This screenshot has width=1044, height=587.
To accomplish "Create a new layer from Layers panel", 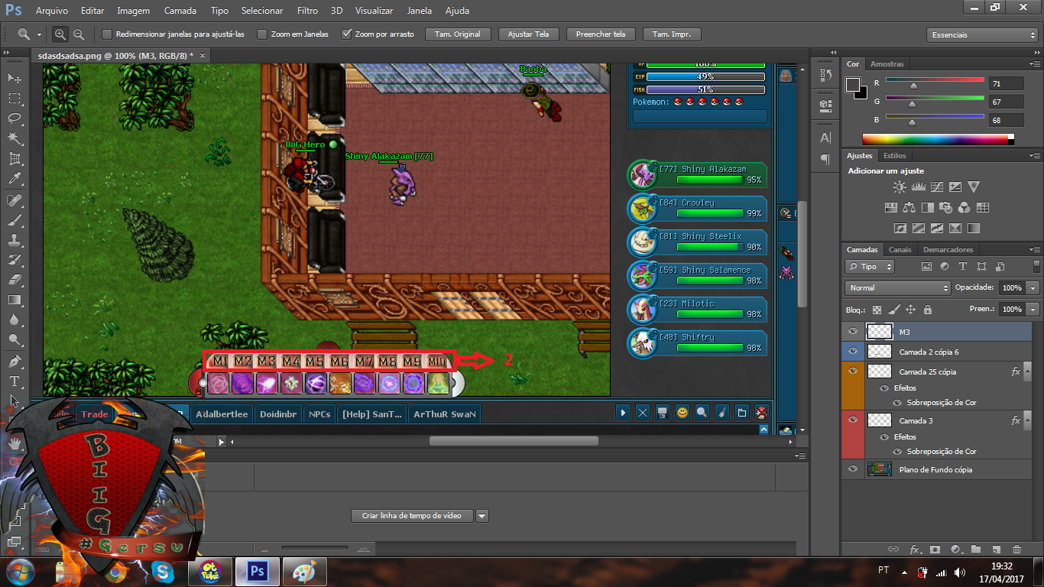I will click(996, 549).
